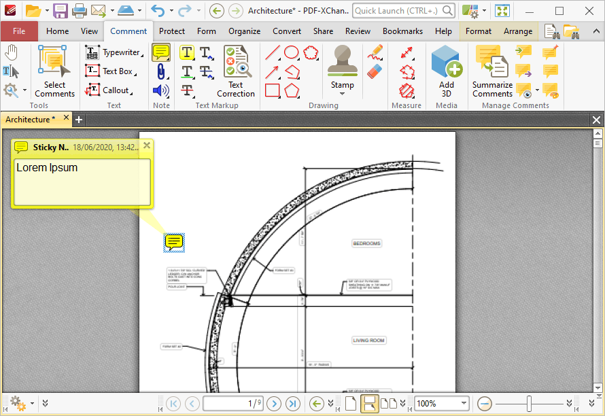Choose the Sound annotation tool
This screenshot has height=416, width=605.
[161, 90]
